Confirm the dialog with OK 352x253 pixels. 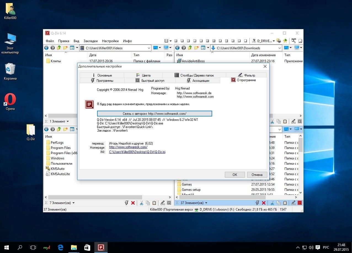pos(235,175)
